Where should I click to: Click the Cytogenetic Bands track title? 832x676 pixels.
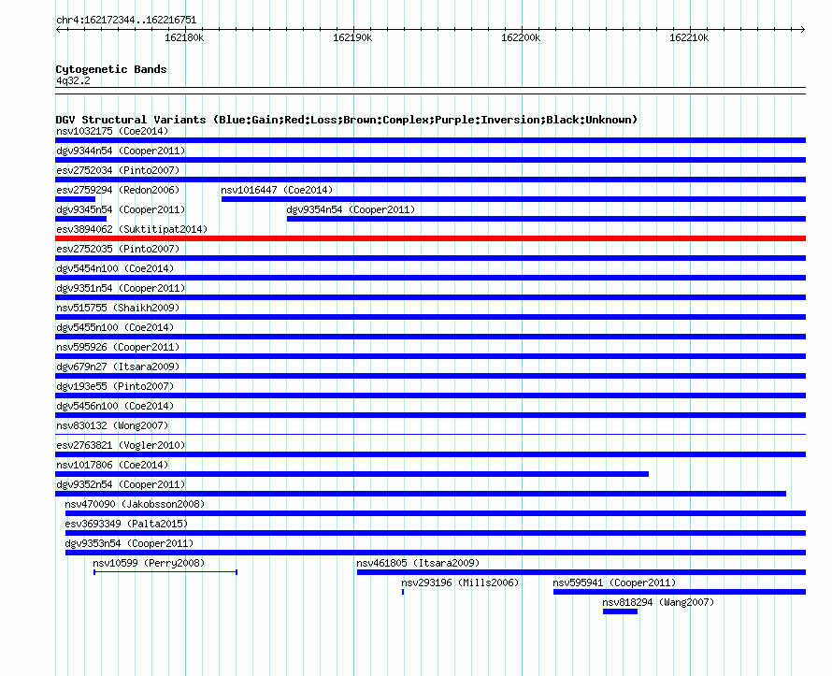click(111, 69)
